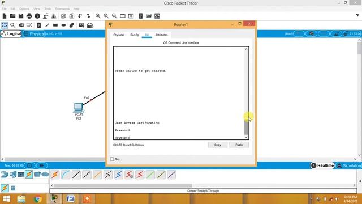Screen dimensions: 362x204
Task: Click the help question mark icon
Action: click(357, 16)
